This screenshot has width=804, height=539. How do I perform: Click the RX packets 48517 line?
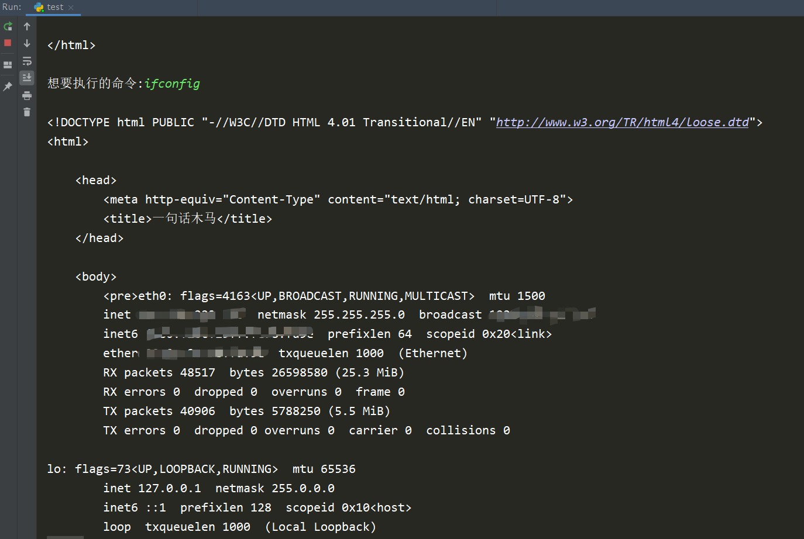point(253,372)
